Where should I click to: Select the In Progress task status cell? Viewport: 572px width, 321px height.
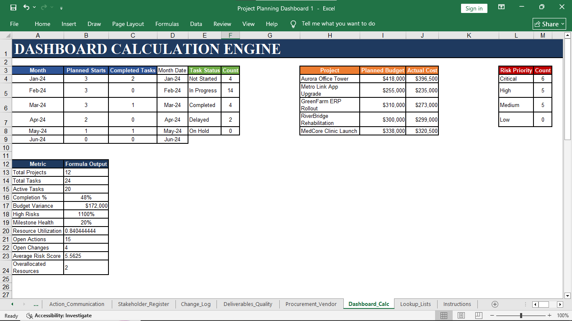(205, 90)
